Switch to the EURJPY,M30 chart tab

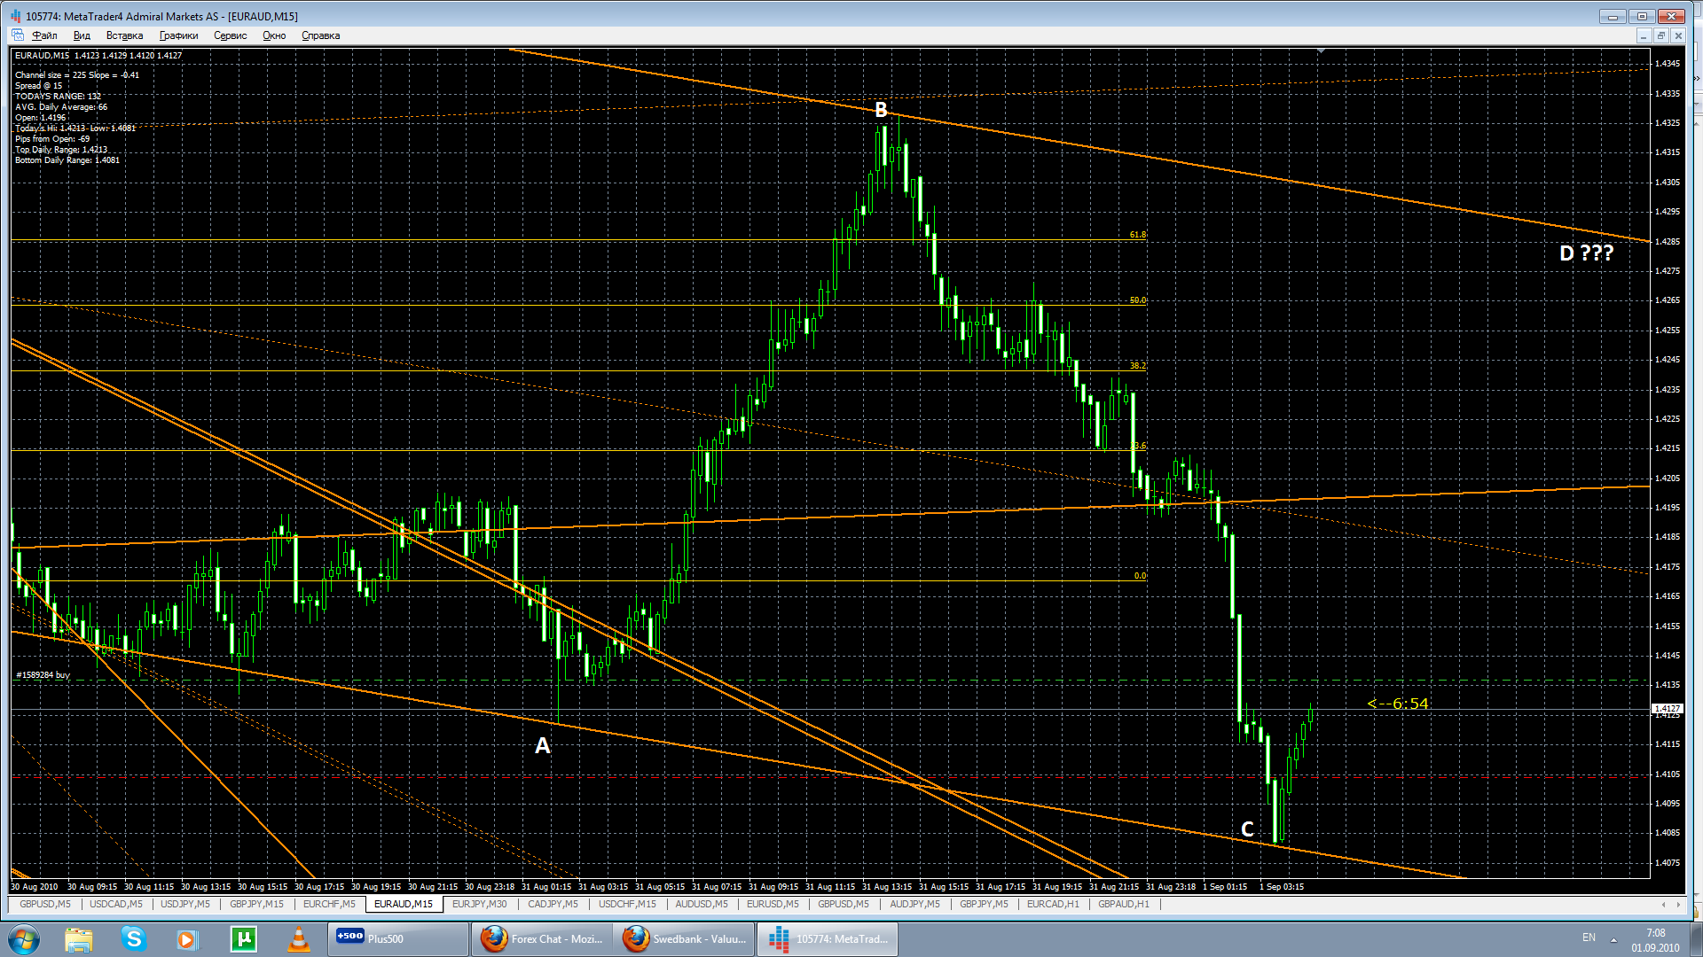point(479,904)
